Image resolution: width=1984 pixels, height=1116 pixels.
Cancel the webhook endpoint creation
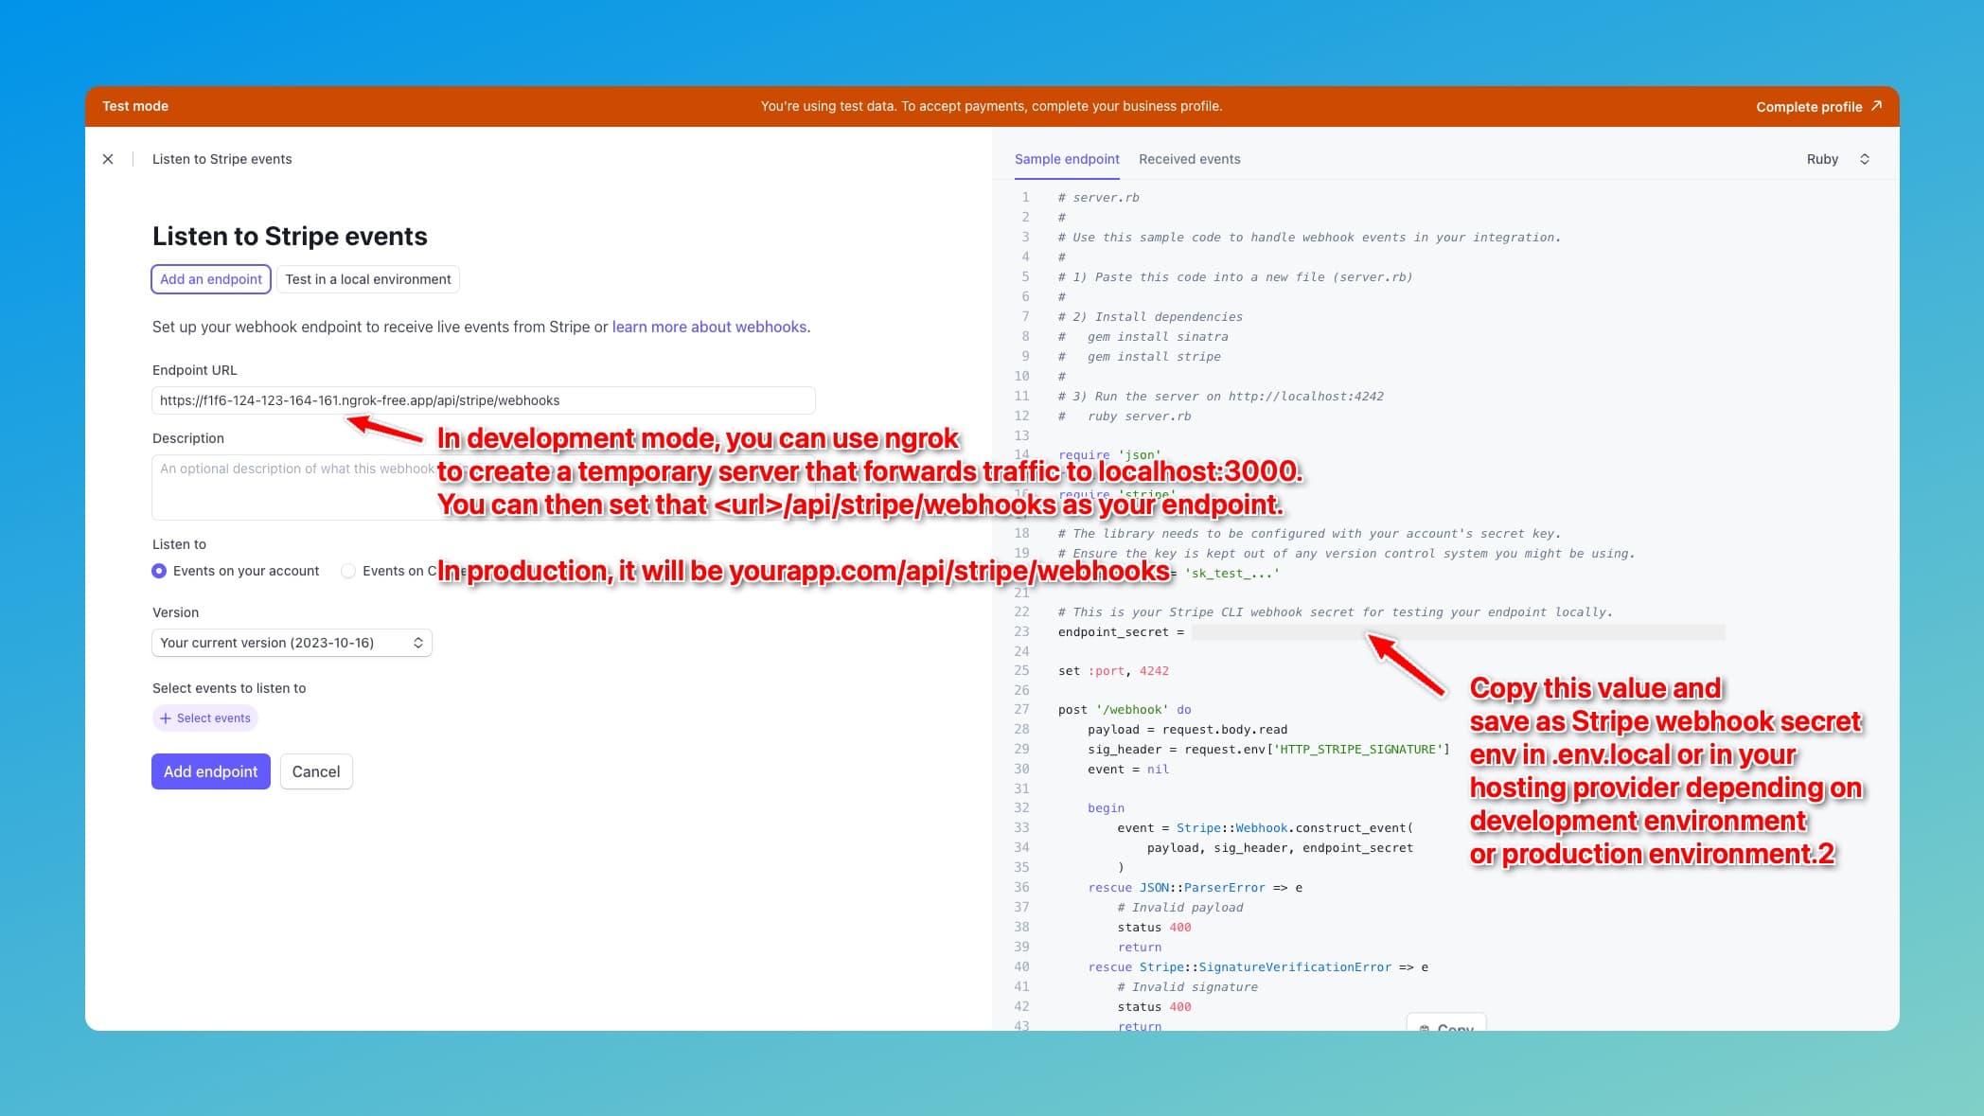point(316,771)
